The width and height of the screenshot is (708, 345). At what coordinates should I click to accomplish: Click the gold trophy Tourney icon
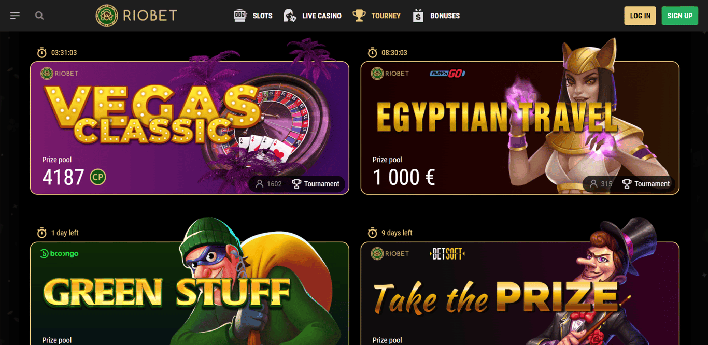pos(359,16)
